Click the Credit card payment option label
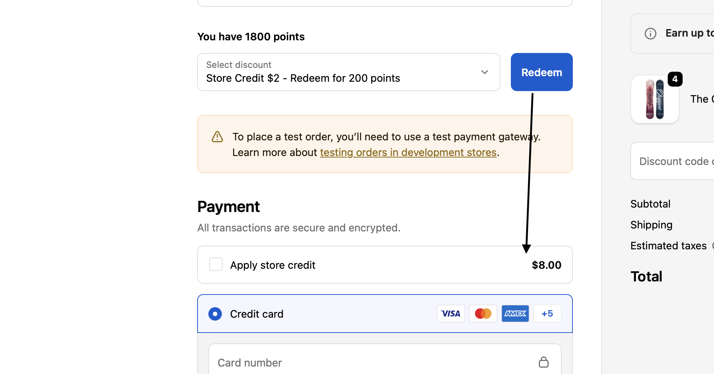This screenshot has width=714, height=374. click(x=257, y=314)
